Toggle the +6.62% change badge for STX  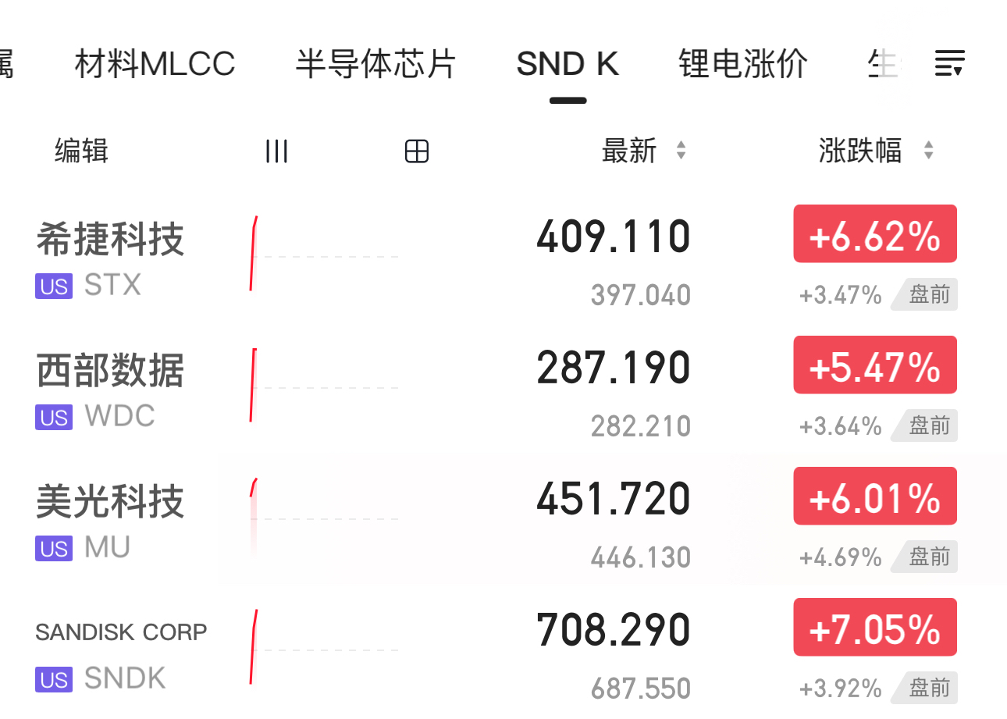tap(875, 234)
